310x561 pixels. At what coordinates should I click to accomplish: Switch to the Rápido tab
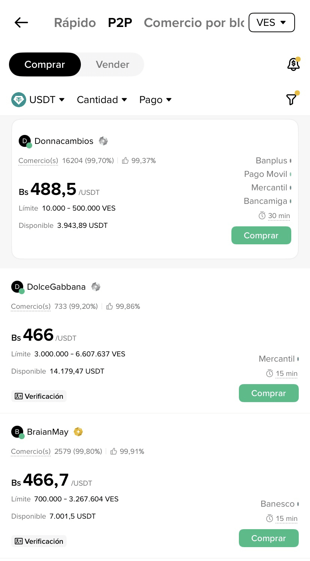(75, 23)
